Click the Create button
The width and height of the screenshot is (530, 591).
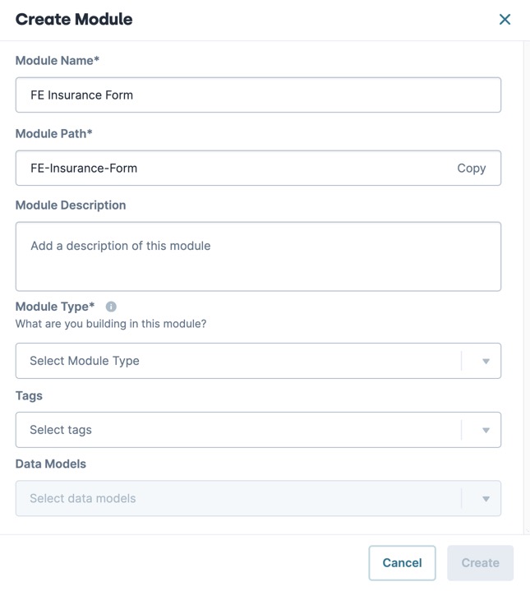coord(480,563)
